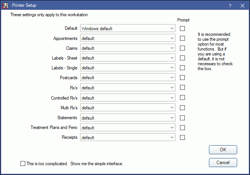Tick the Prompt checkbox for Statements
Screen dimensions: 250x175
click(x=182, y=118)
